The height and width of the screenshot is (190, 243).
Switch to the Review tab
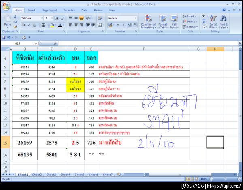point(98,11)
